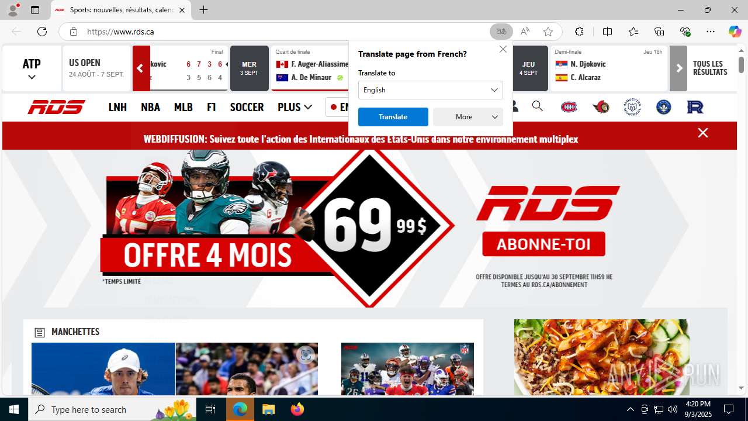This screenshot has width=748, height=421.
Task: Click the address bar URL field
Action: pos(286,32)
